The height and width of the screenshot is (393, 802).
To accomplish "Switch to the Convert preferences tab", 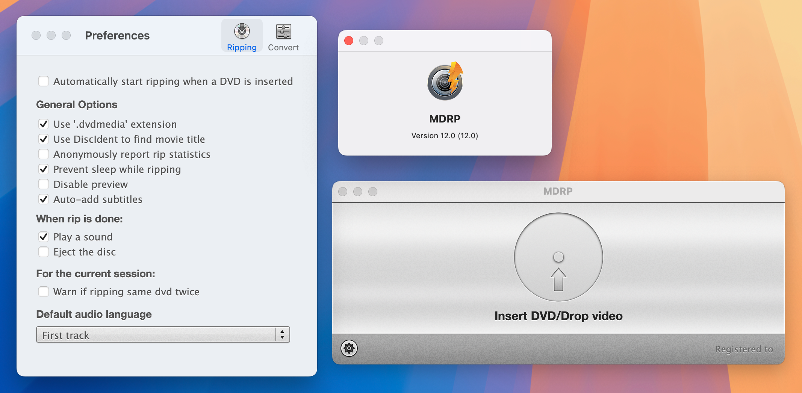I will [x=283, y=36].
